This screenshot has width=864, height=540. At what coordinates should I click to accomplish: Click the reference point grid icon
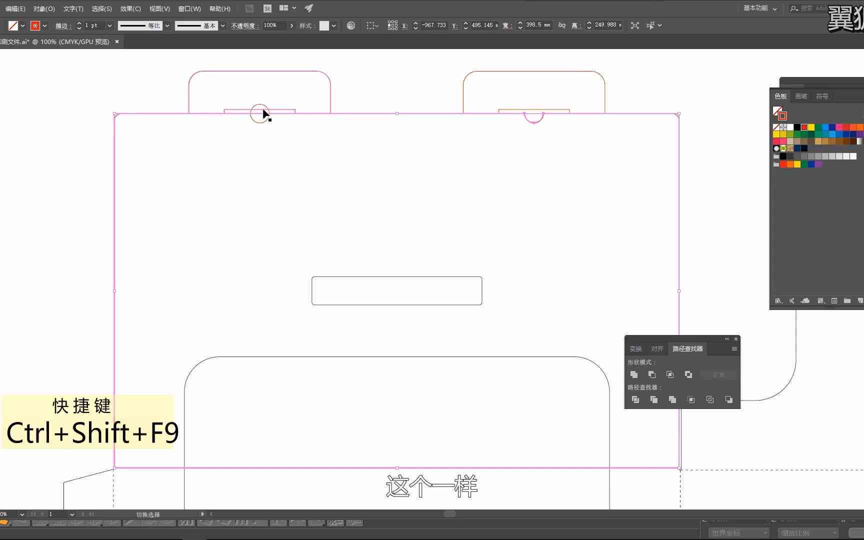click(x=392, y=25)
